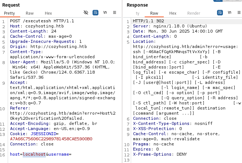
Task: Click the Date: Mon, 30 Jun 2025 header
Action: pos(178,31)
